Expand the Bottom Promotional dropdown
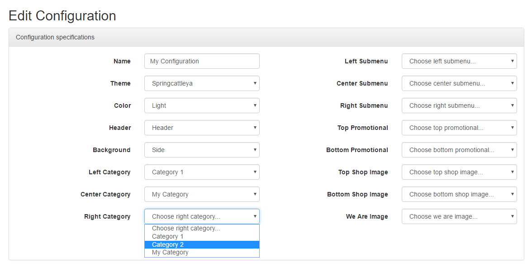 coord(460,150)
